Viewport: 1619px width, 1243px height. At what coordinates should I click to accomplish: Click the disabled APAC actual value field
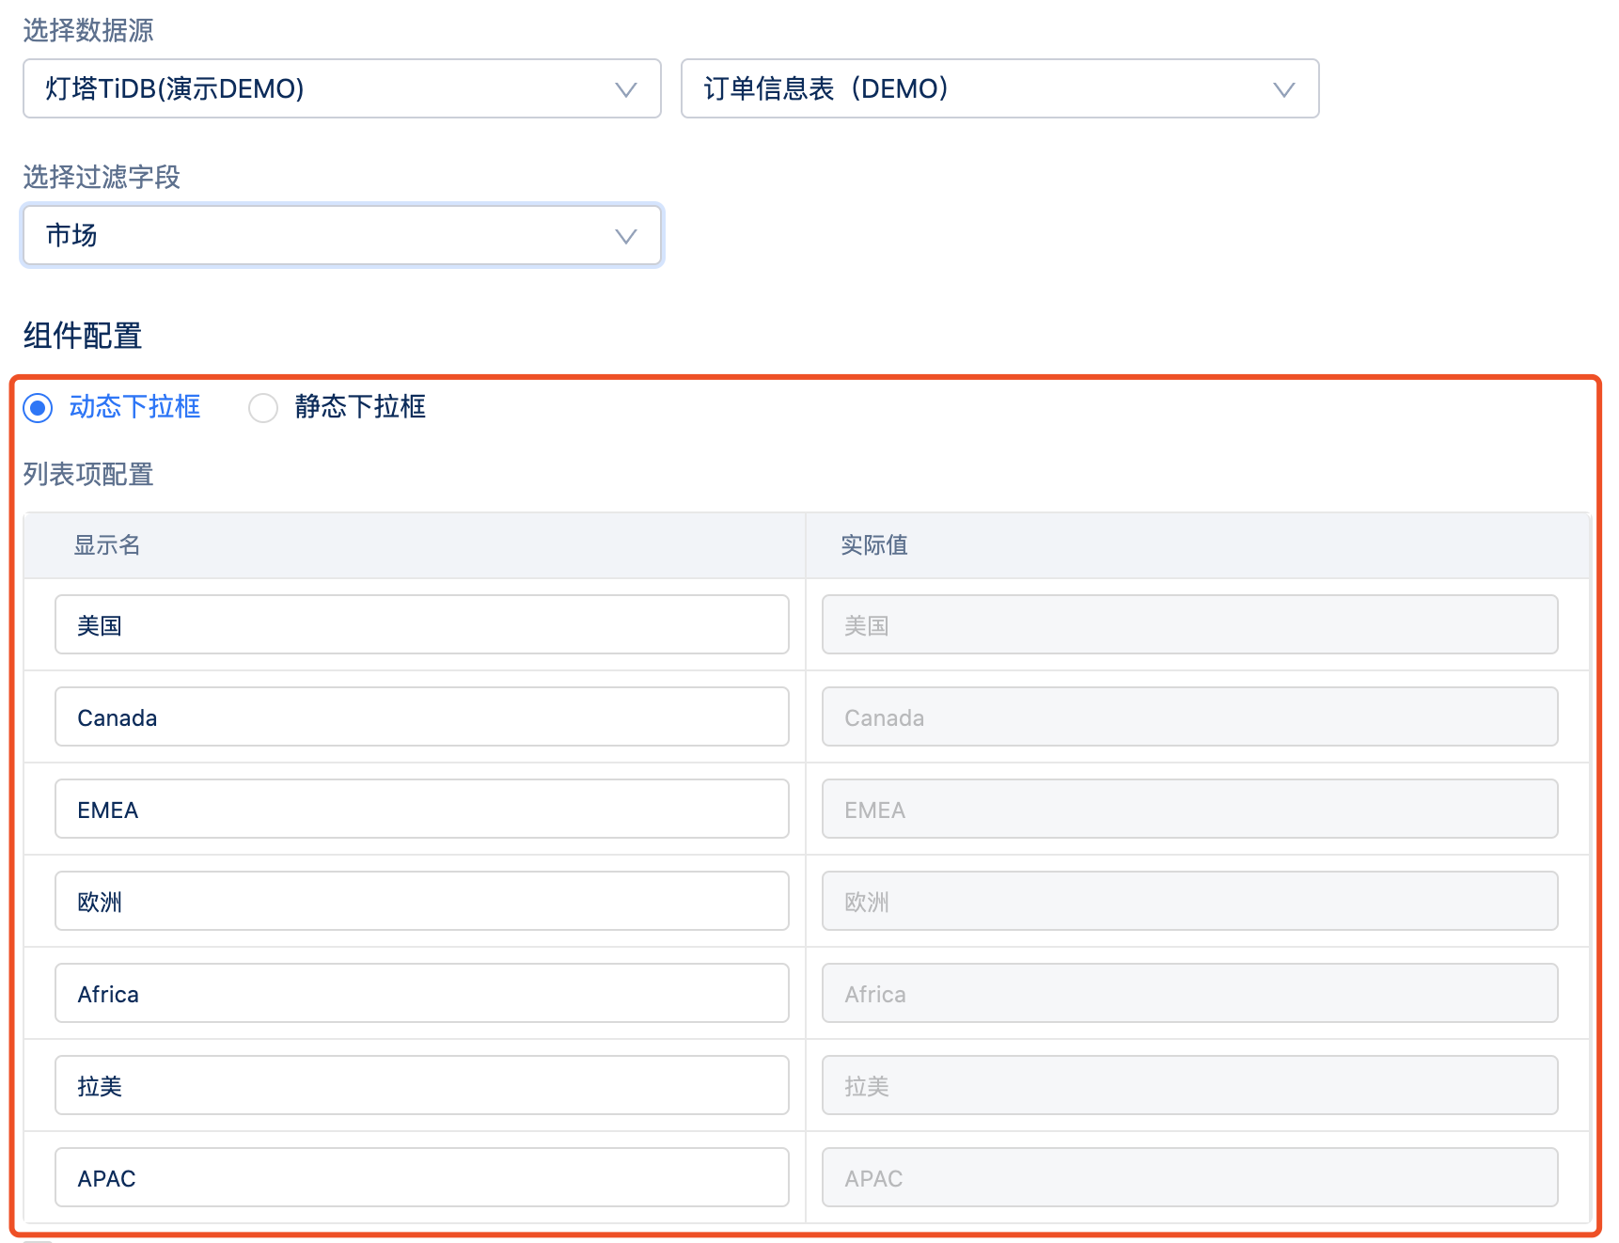1190,1177
